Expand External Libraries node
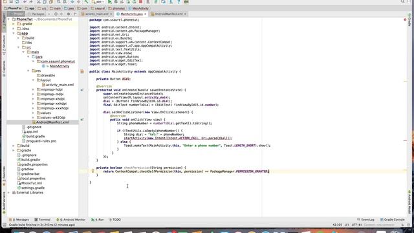 [8, 193]
